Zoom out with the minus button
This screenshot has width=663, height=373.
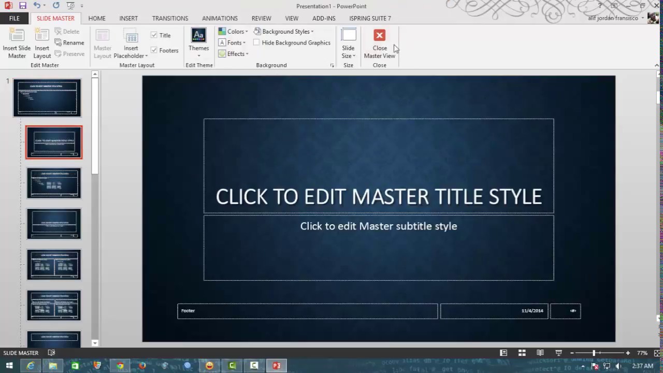point(572,353)
